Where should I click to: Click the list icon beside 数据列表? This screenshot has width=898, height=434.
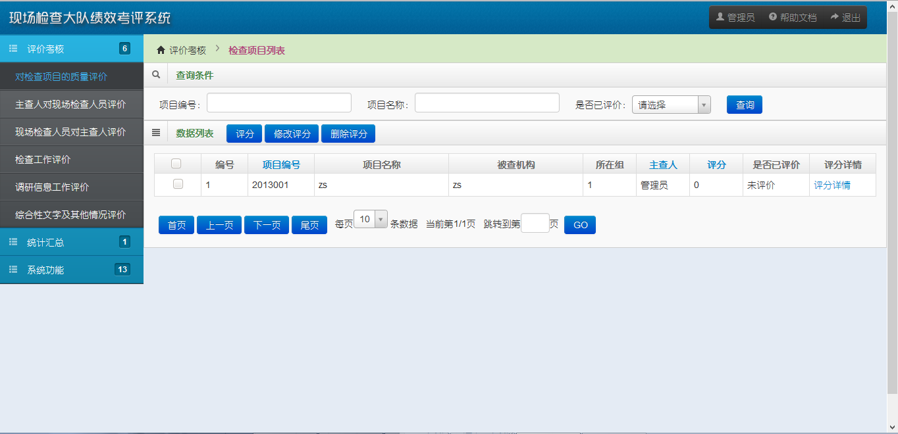(x=156, y=133)
